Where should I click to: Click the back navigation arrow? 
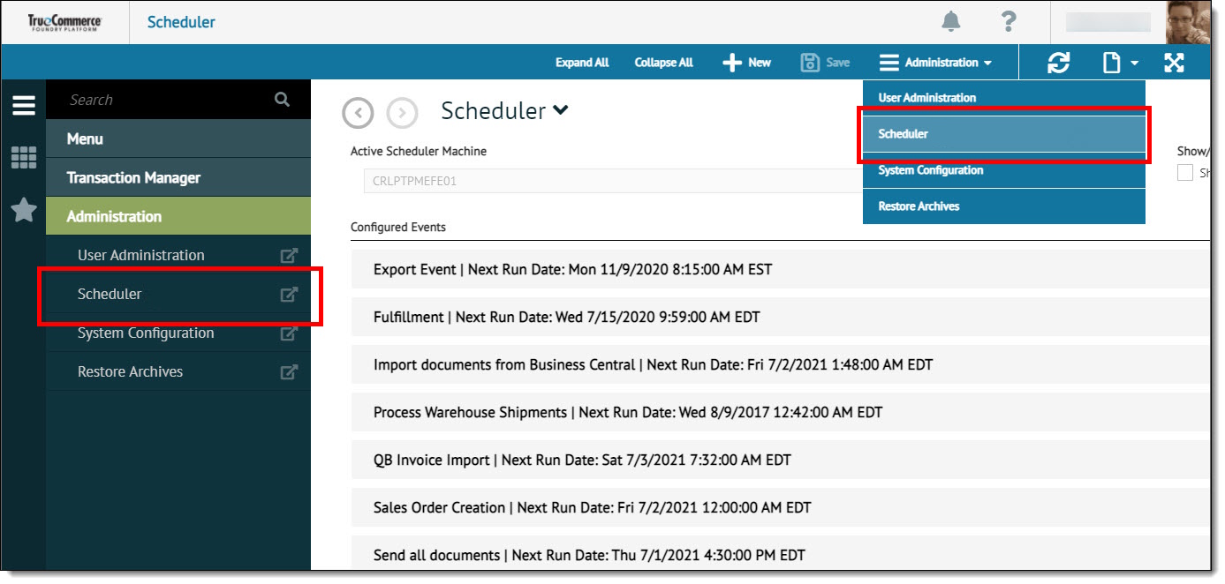click(x=358, y=113)
